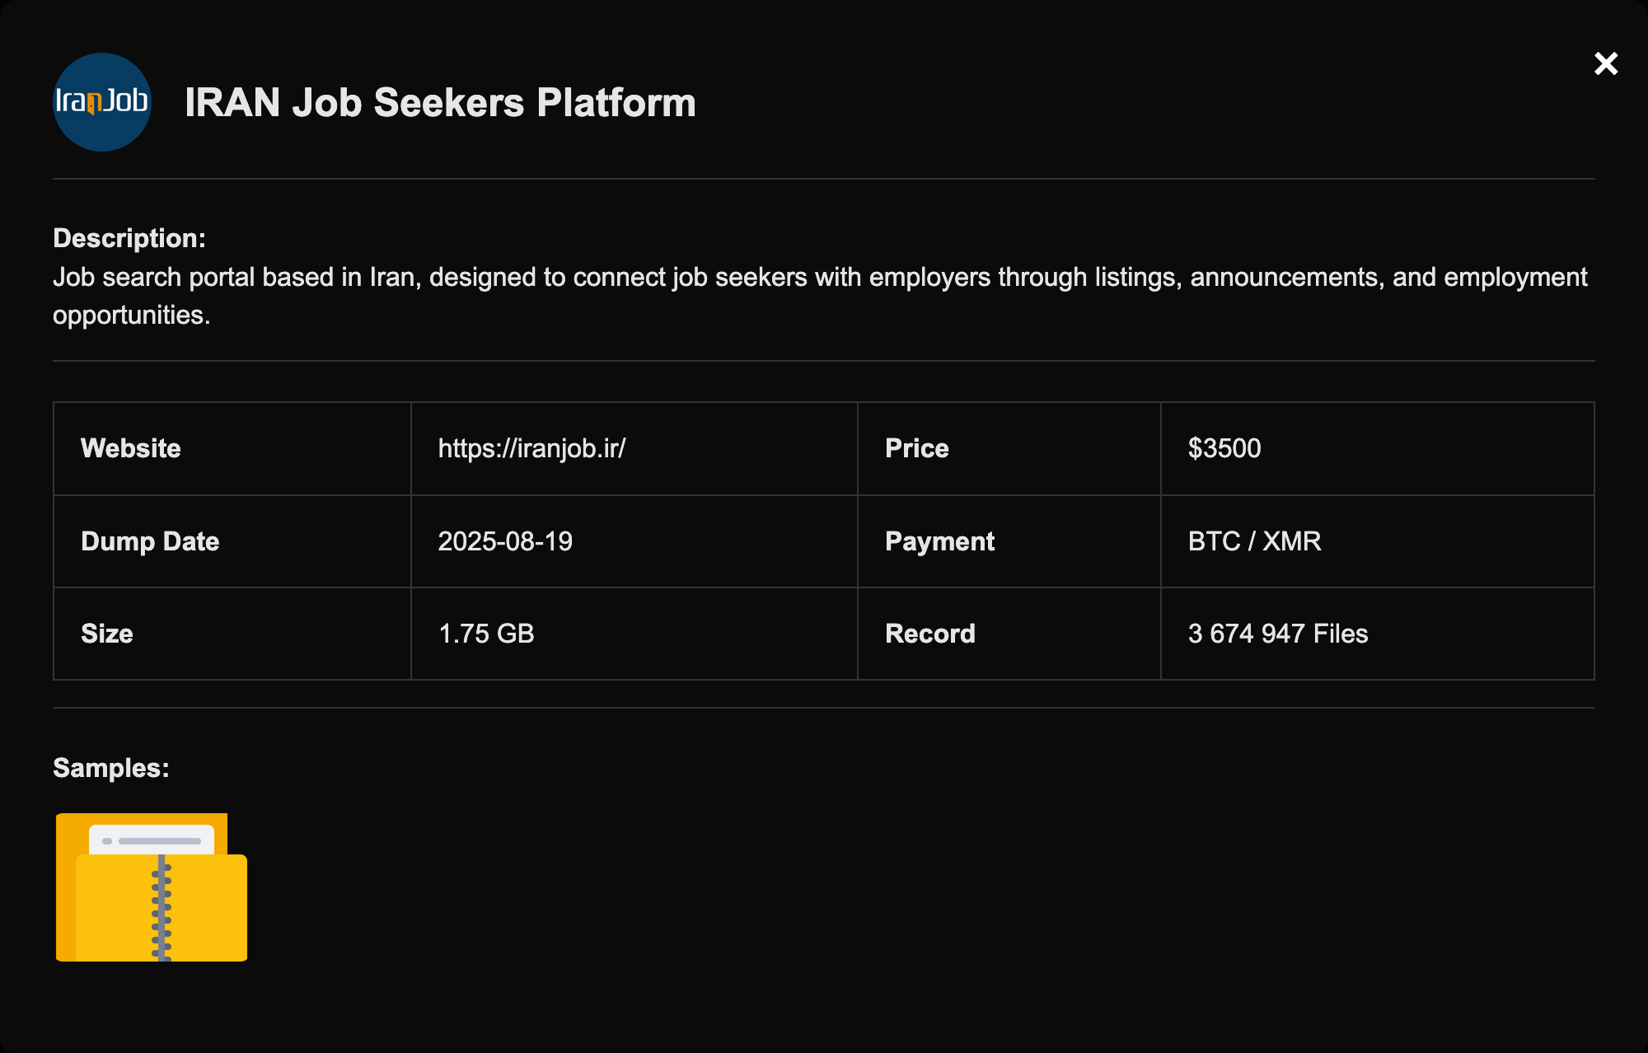The width and height of the screenshot is (1648, 1053).
Task: Open the zipped samples folder icon
Action: click(x=152, y=887)
